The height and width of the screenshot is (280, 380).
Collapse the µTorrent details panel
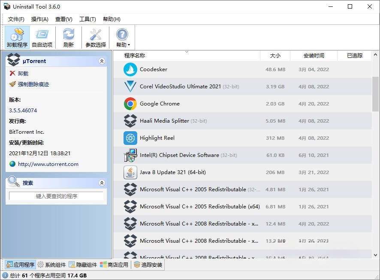[102, 61]
